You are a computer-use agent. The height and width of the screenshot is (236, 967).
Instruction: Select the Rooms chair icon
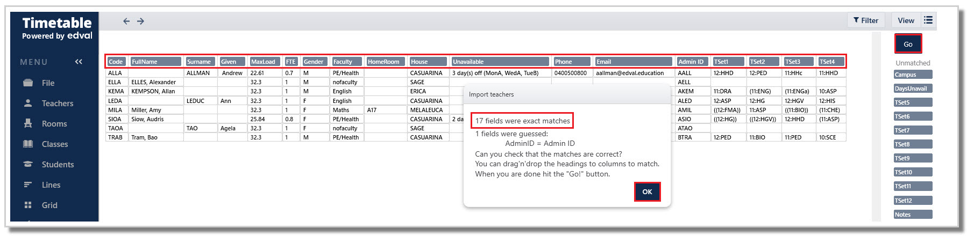click(x=28, y=123)
